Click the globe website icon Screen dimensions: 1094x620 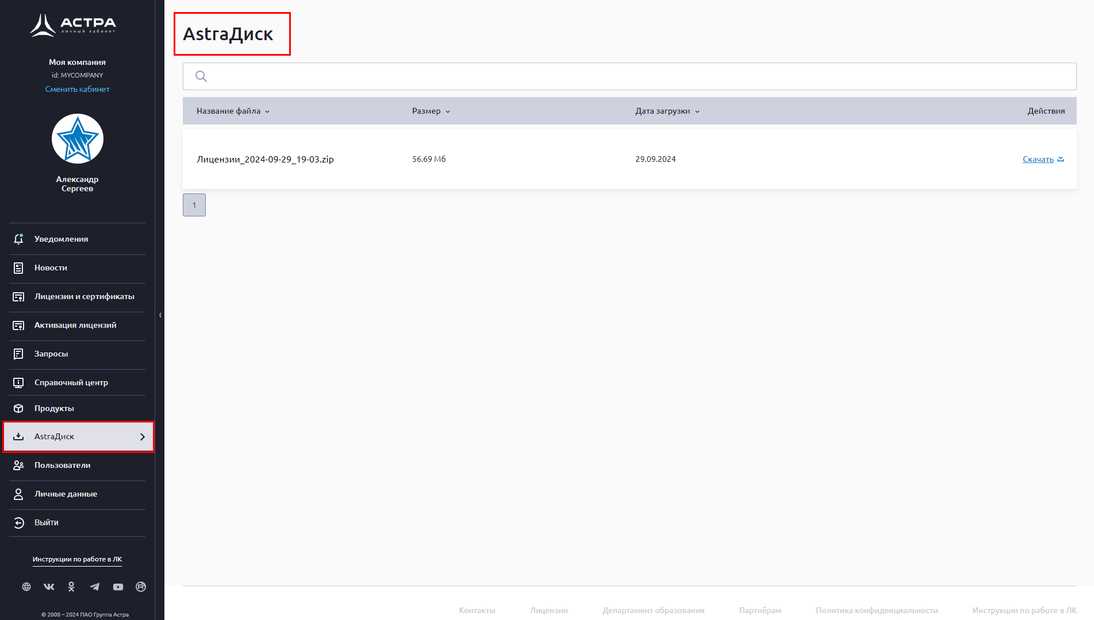click(x=26, y=587)
